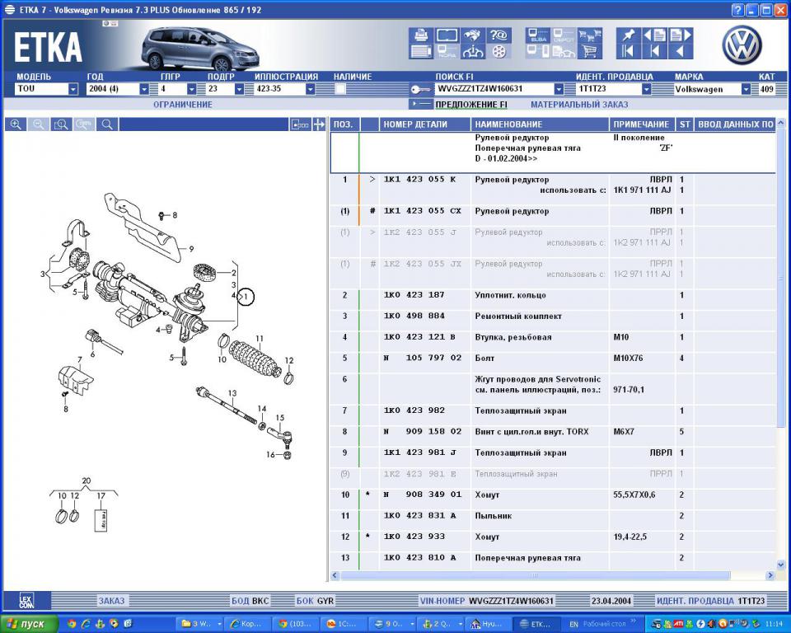Click the film reel icon
The height and width of the screenshot is (633, 791).
click(498, 51)
